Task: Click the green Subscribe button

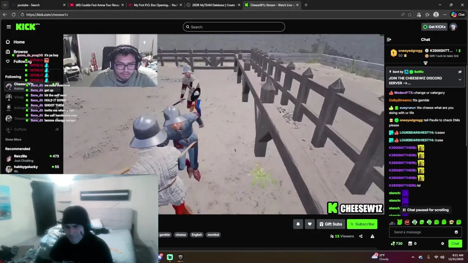Action: (x=362, y=224)
